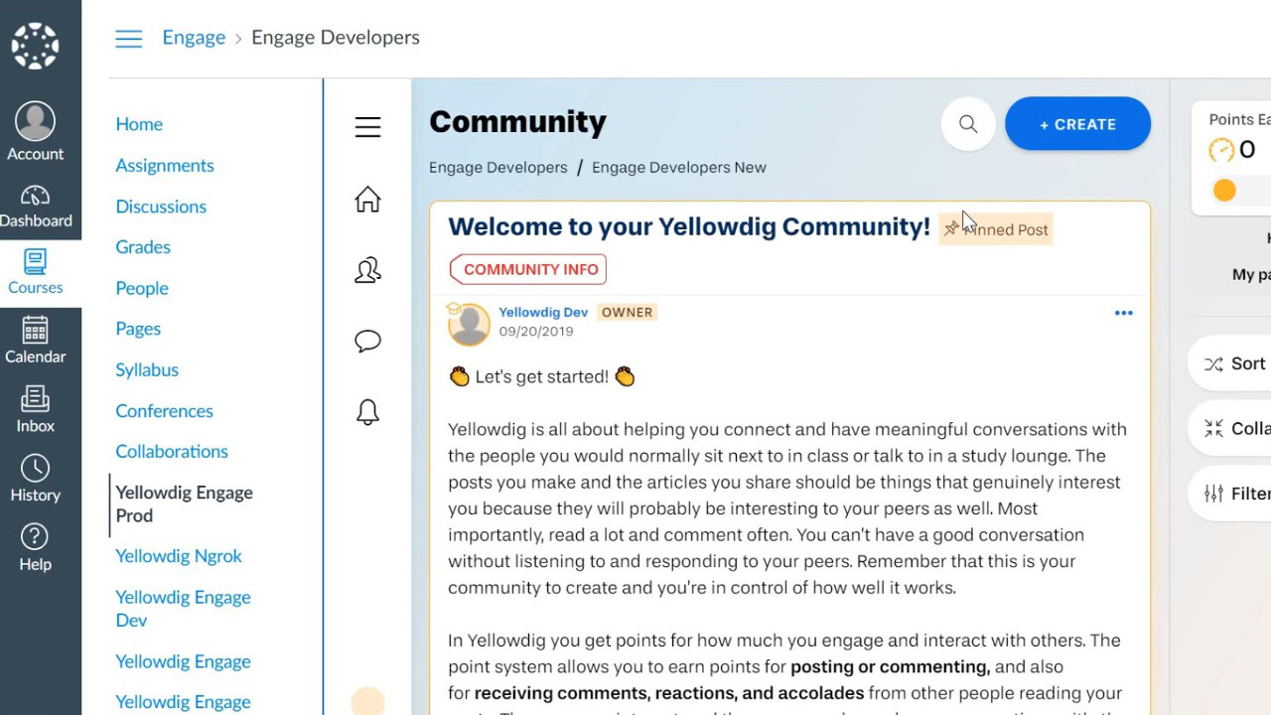This screenshot has height=715, width=1271.
Task: Click the Community heading
Action: [517, 122]
